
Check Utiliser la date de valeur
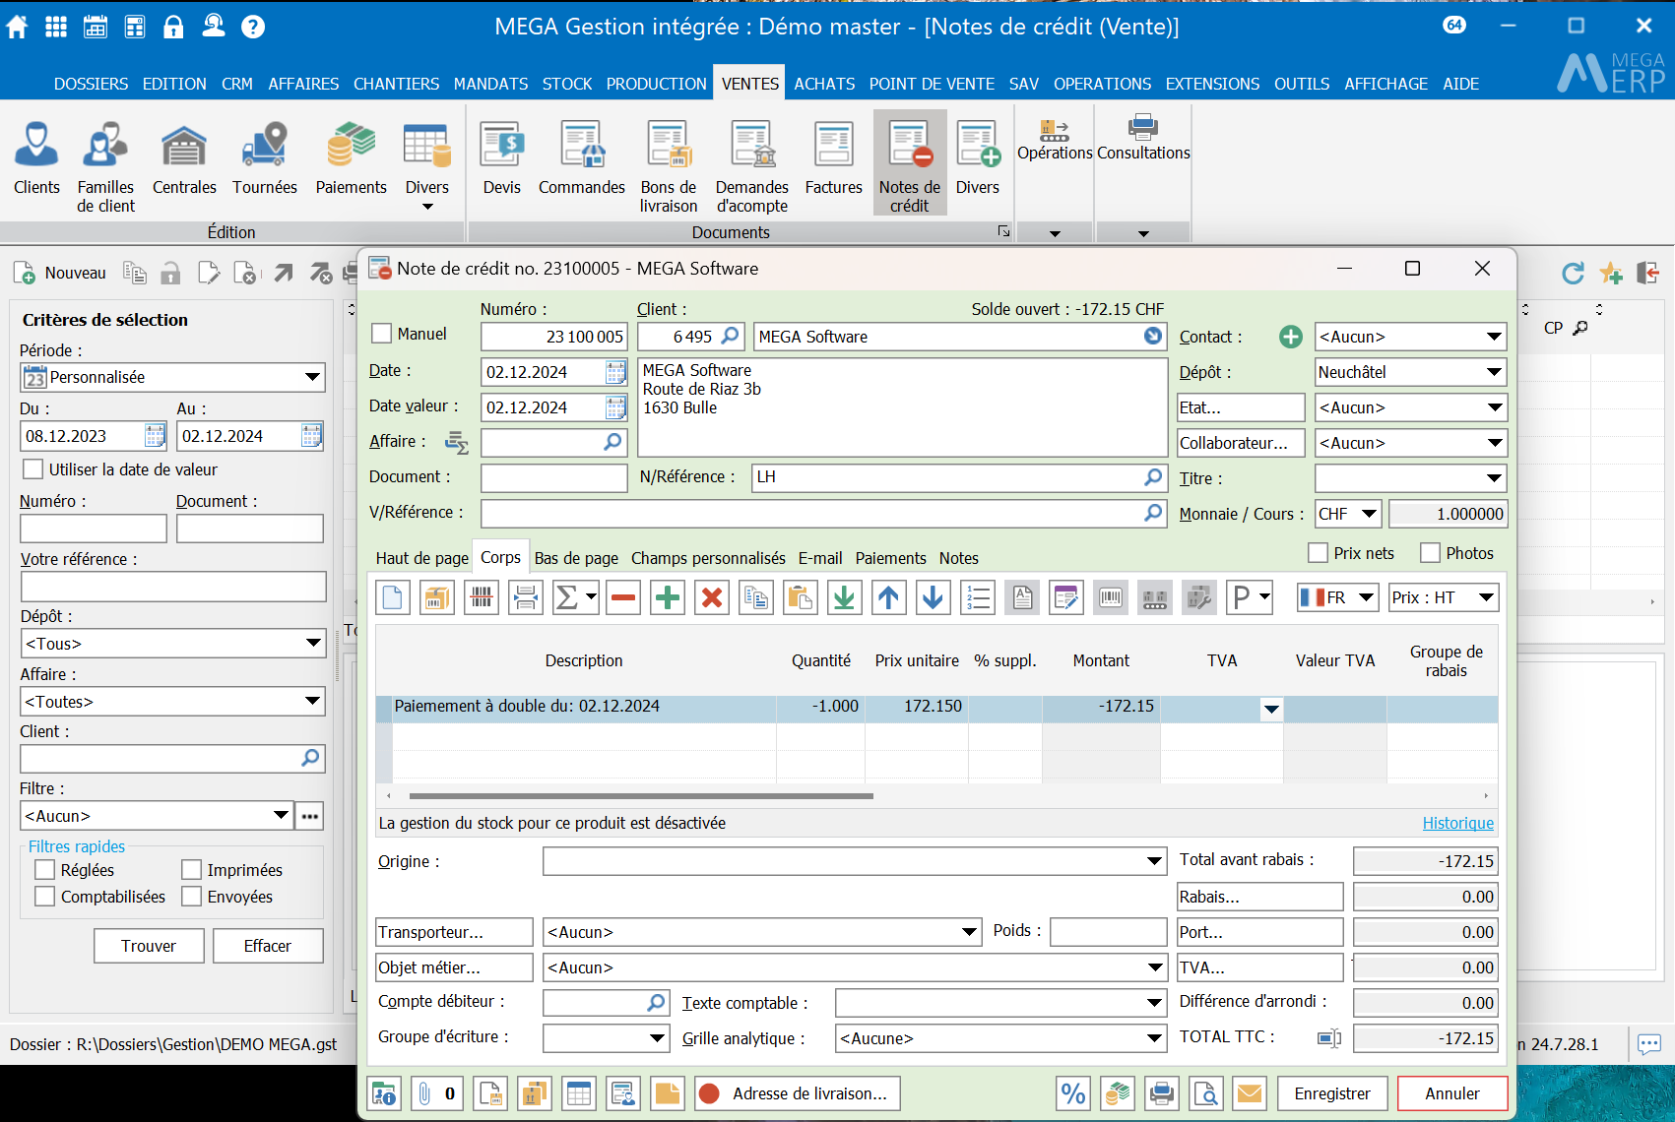[33, 469]
